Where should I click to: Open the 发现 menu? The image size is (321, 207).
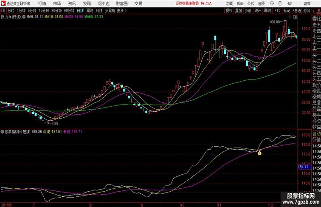[x=87, y=3]
